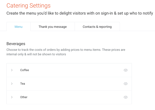Click blank area beneath the Other row
The height and width of the screenshot is (110, 155).
tap(69, 107)
